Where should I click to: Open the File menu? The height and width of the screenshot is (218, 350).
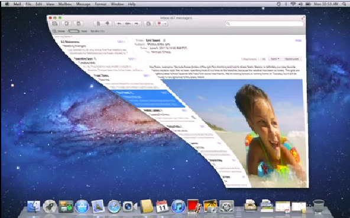coord(28,4)
